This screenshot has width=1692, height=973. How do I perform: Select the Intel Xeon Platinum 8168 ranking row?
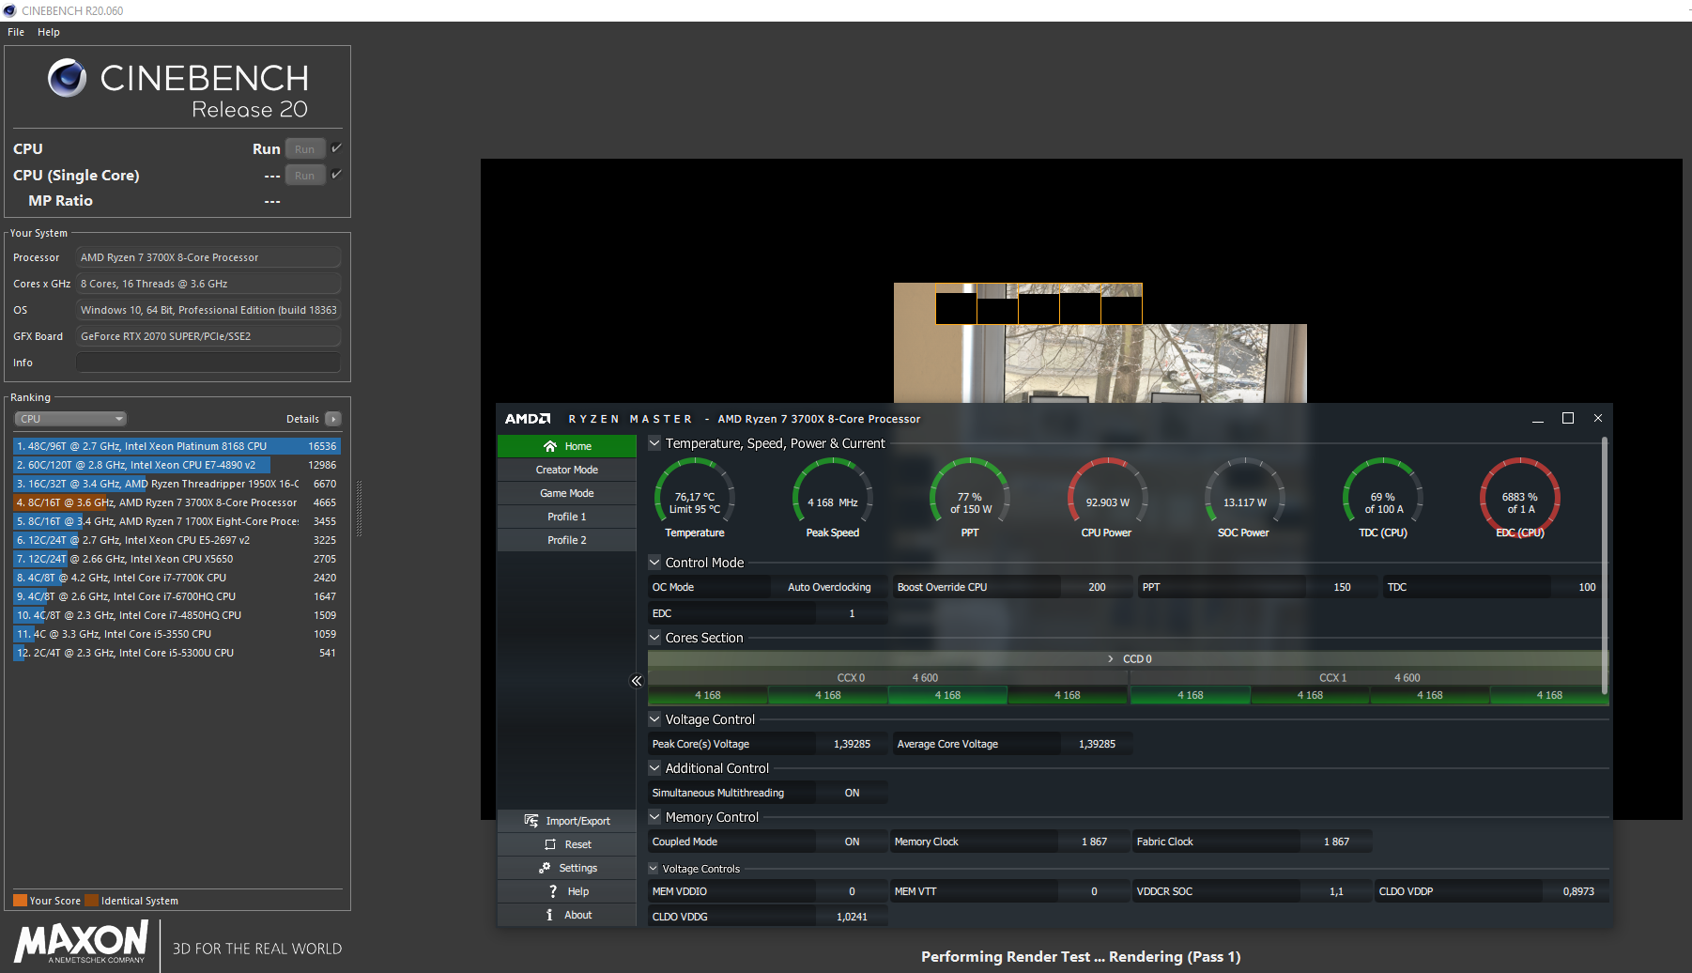click(177, 446)
